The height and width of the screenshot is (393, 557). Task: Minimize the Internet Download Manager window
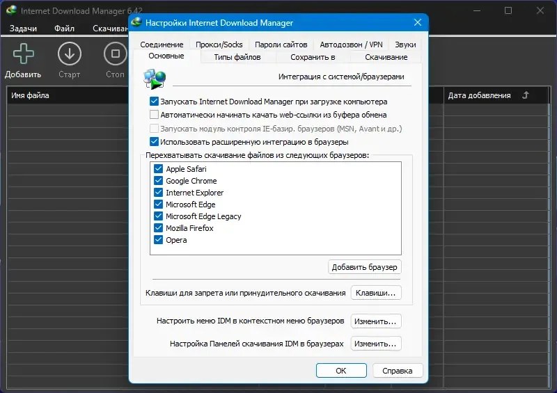point(477,10)
